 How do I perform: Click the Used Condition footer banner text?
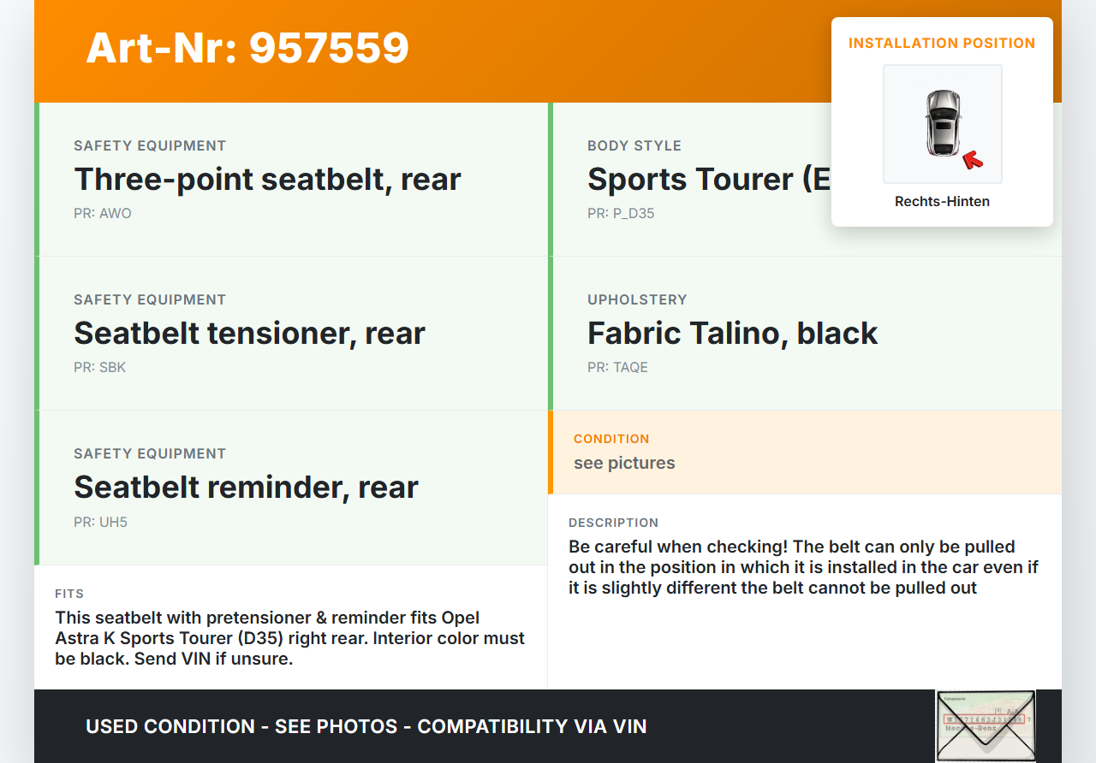point(366,727)
